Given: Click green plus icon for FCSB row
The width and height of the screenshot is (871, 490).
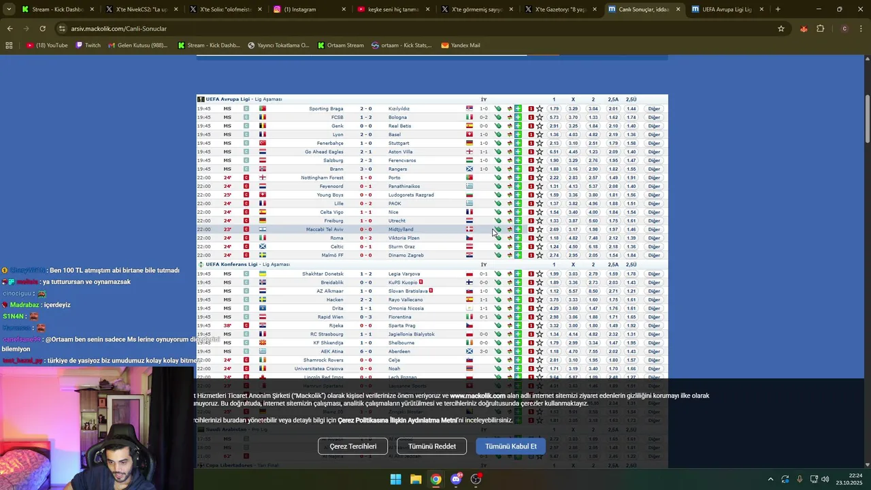Looking at the screenshot, I should click(518, 118).
